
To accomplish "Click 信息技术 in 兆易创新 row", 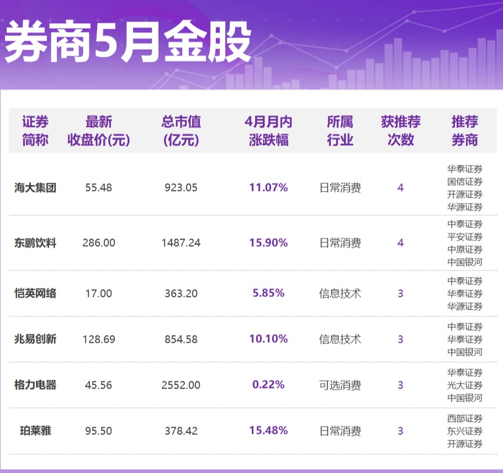I will (340, 339).
